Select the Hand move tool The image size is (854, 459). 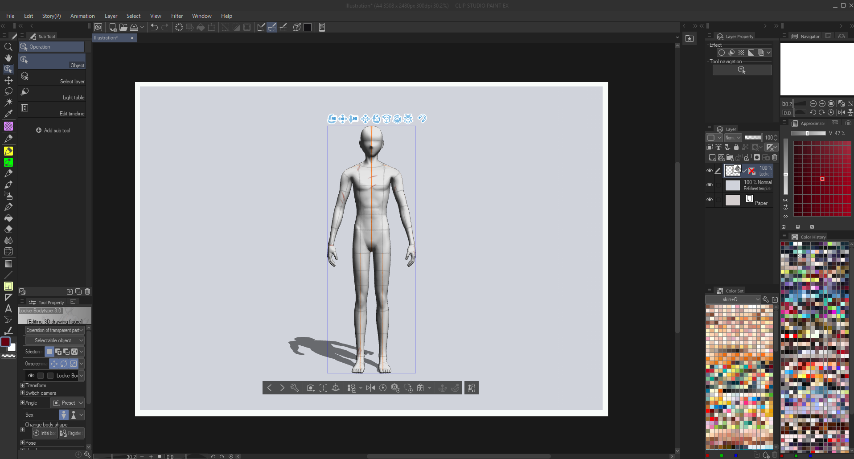pyautogui.click(x=8, y=58)
